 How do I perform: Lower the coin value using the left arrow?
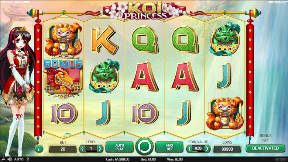189,149
